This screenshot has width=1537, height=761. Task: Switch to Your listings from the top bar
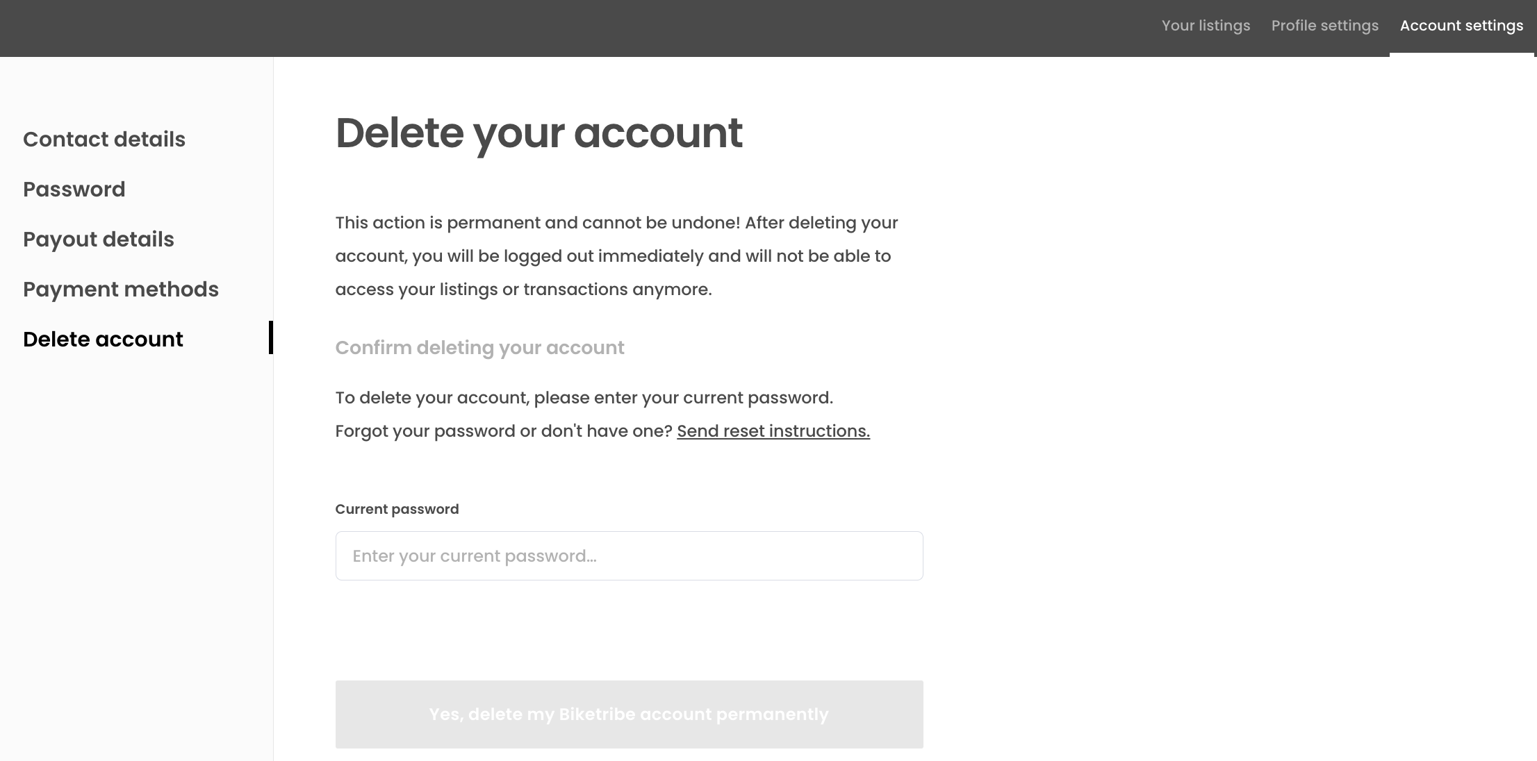tap(1206, 26)
